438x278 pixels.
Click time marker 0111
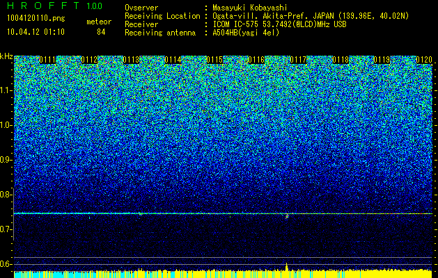47,60
